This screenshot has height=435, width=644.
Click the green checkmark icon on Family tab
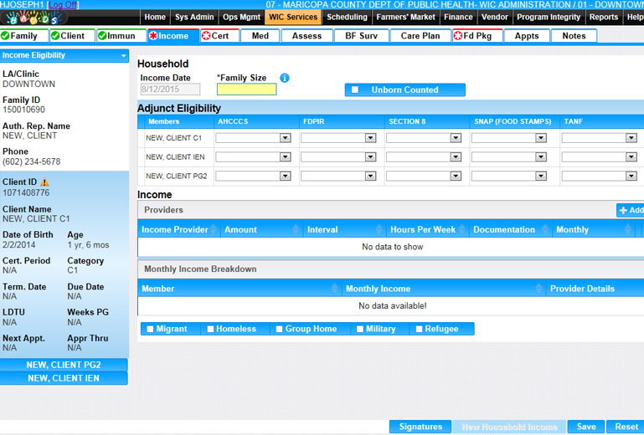coord(6,36)
